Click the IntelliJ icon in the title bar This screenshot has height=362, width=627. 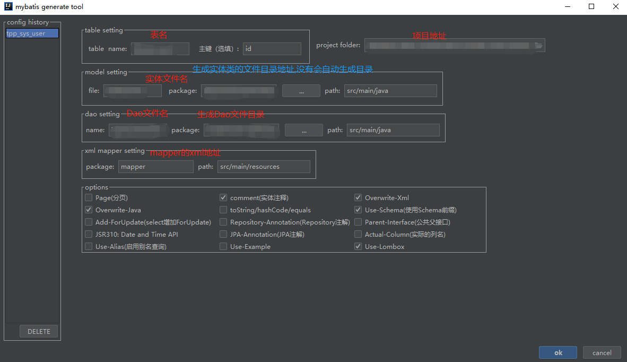(8, 6)
